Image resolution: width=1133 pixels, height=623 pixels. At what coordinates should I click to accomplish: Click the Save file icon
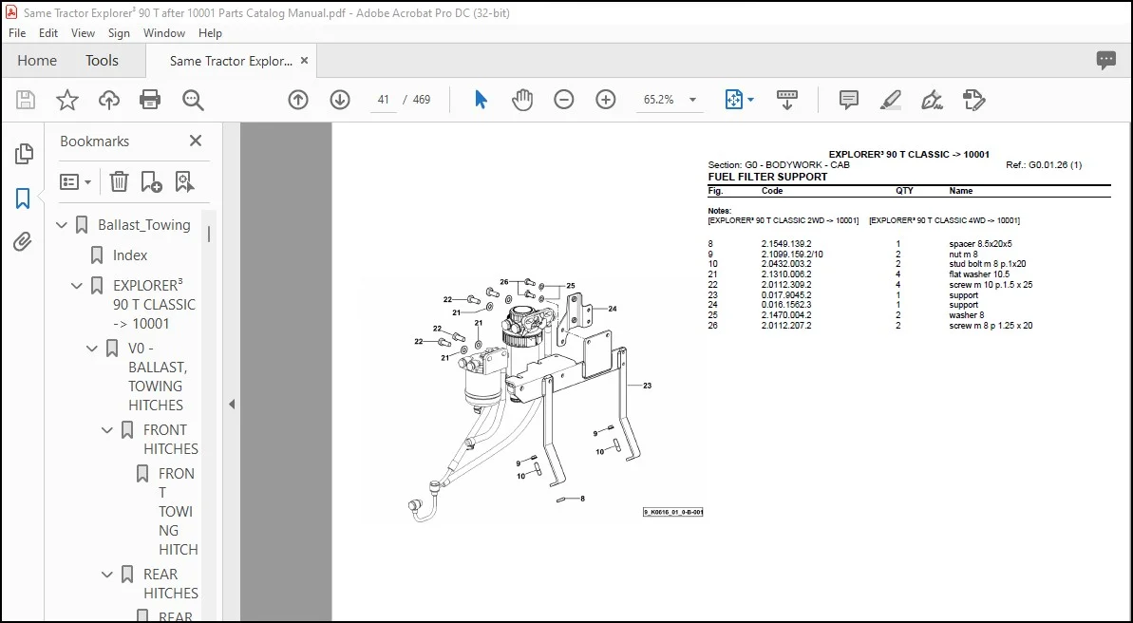26,100
